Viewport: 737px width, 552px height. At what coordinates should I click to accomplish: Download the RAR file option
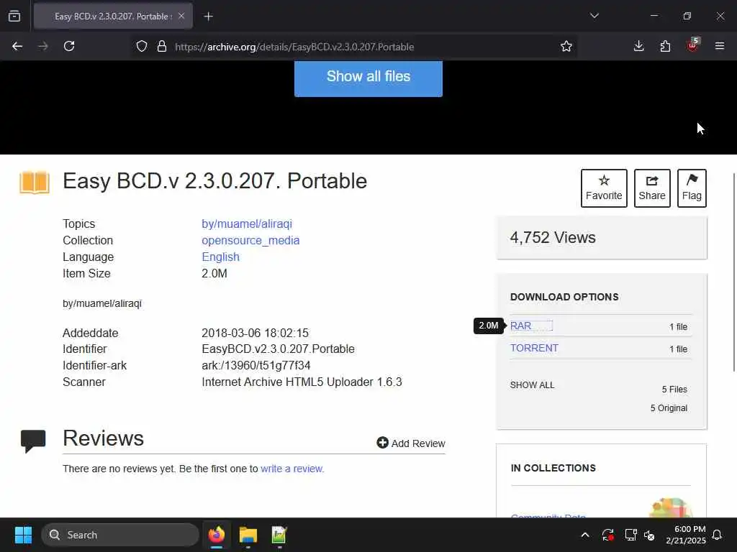(521, 326)
